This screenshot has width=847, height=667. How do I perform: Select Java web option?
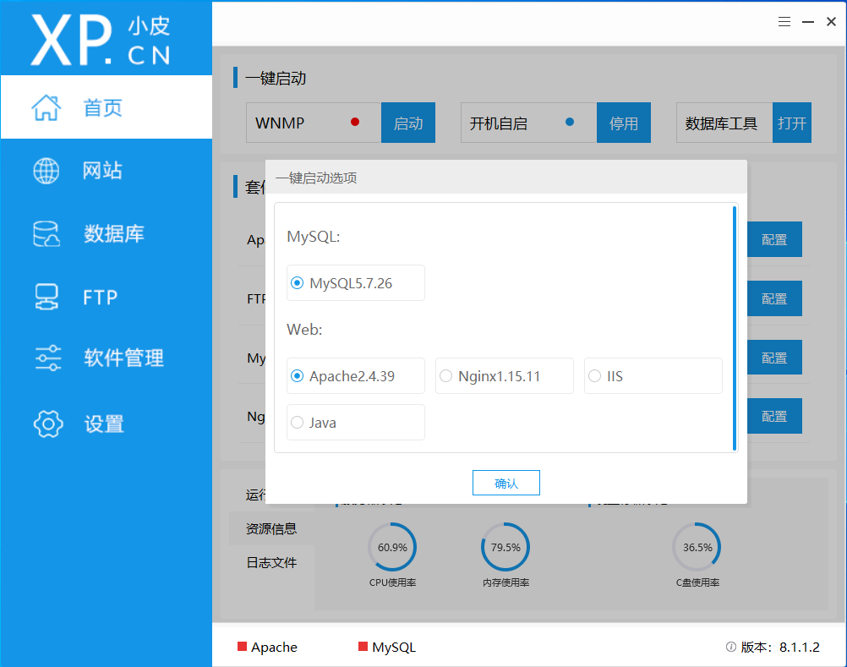click(x=355, y=423)
